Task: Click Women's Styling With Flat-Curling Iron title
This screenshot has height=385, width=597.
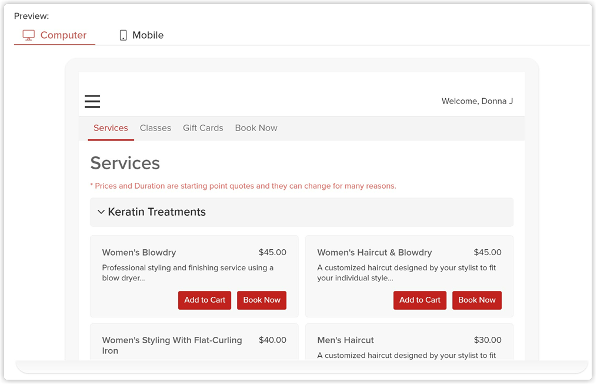Action: tap(172, 346)
